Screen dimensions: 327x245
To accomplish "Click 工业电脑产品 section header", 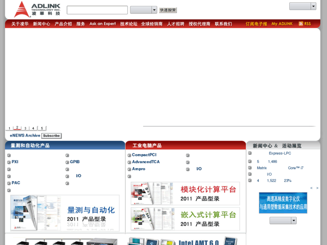I will click(x=186, y=145).
